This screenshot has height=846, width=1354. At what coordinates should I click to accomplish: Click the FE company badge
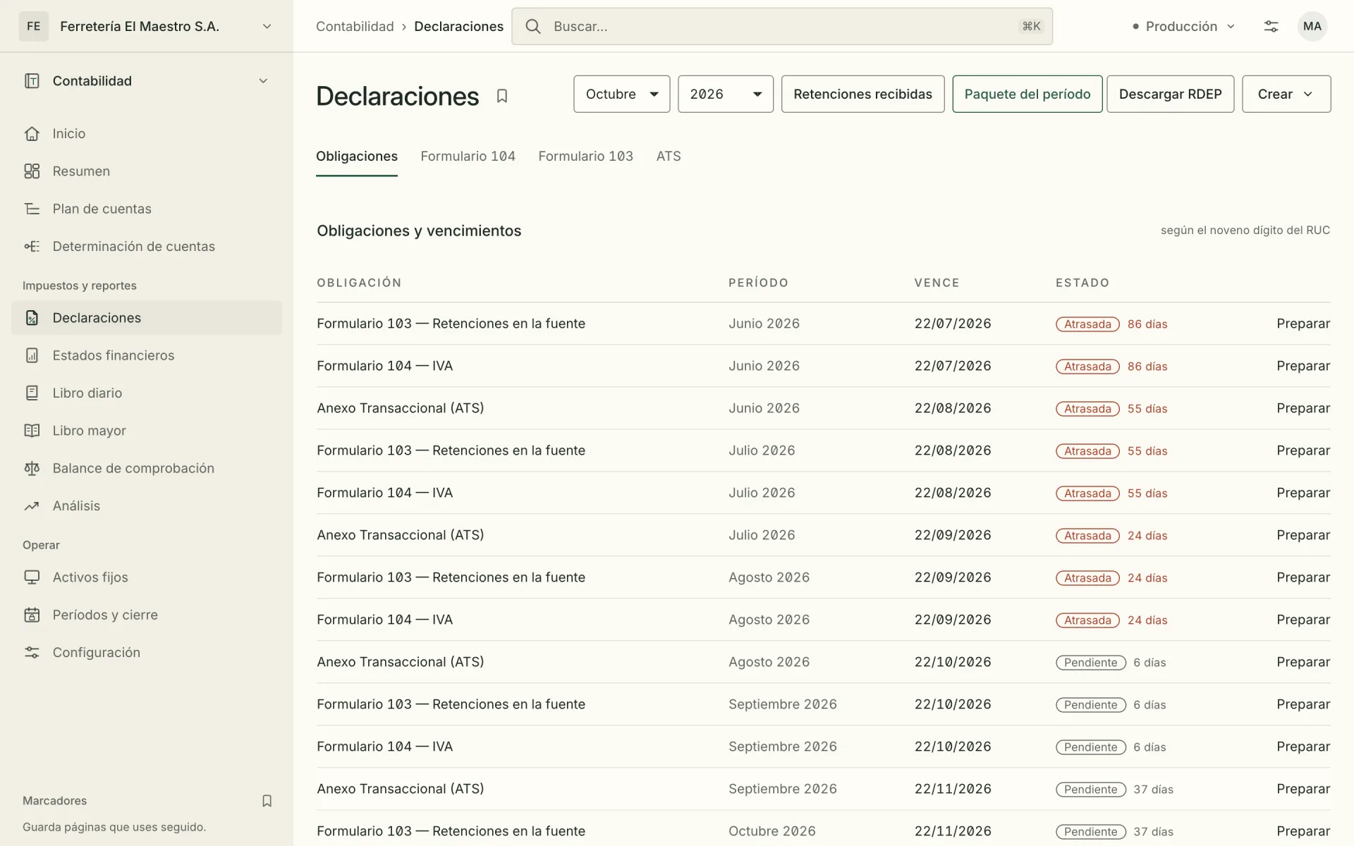34,27
